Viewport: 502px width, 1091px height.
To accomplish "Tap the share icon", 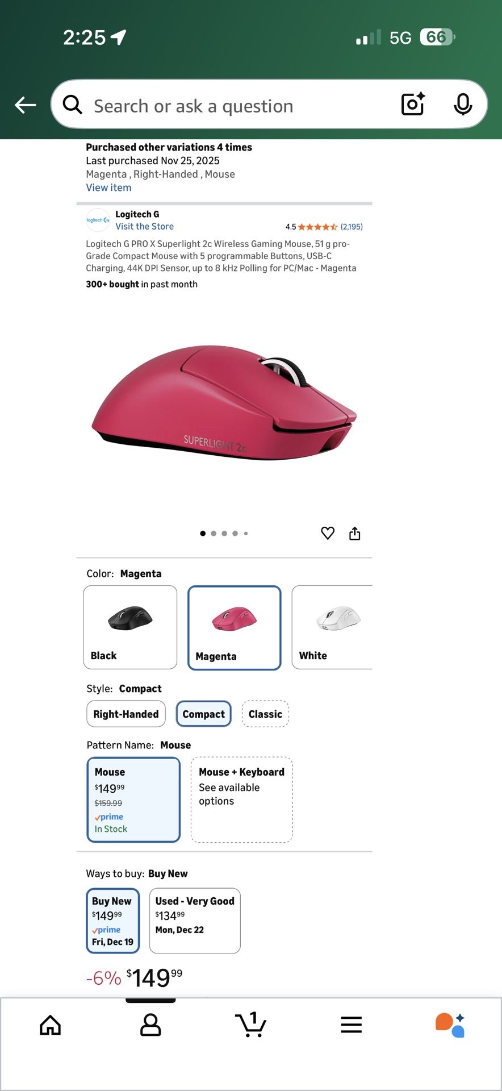I will pos(355,533).
